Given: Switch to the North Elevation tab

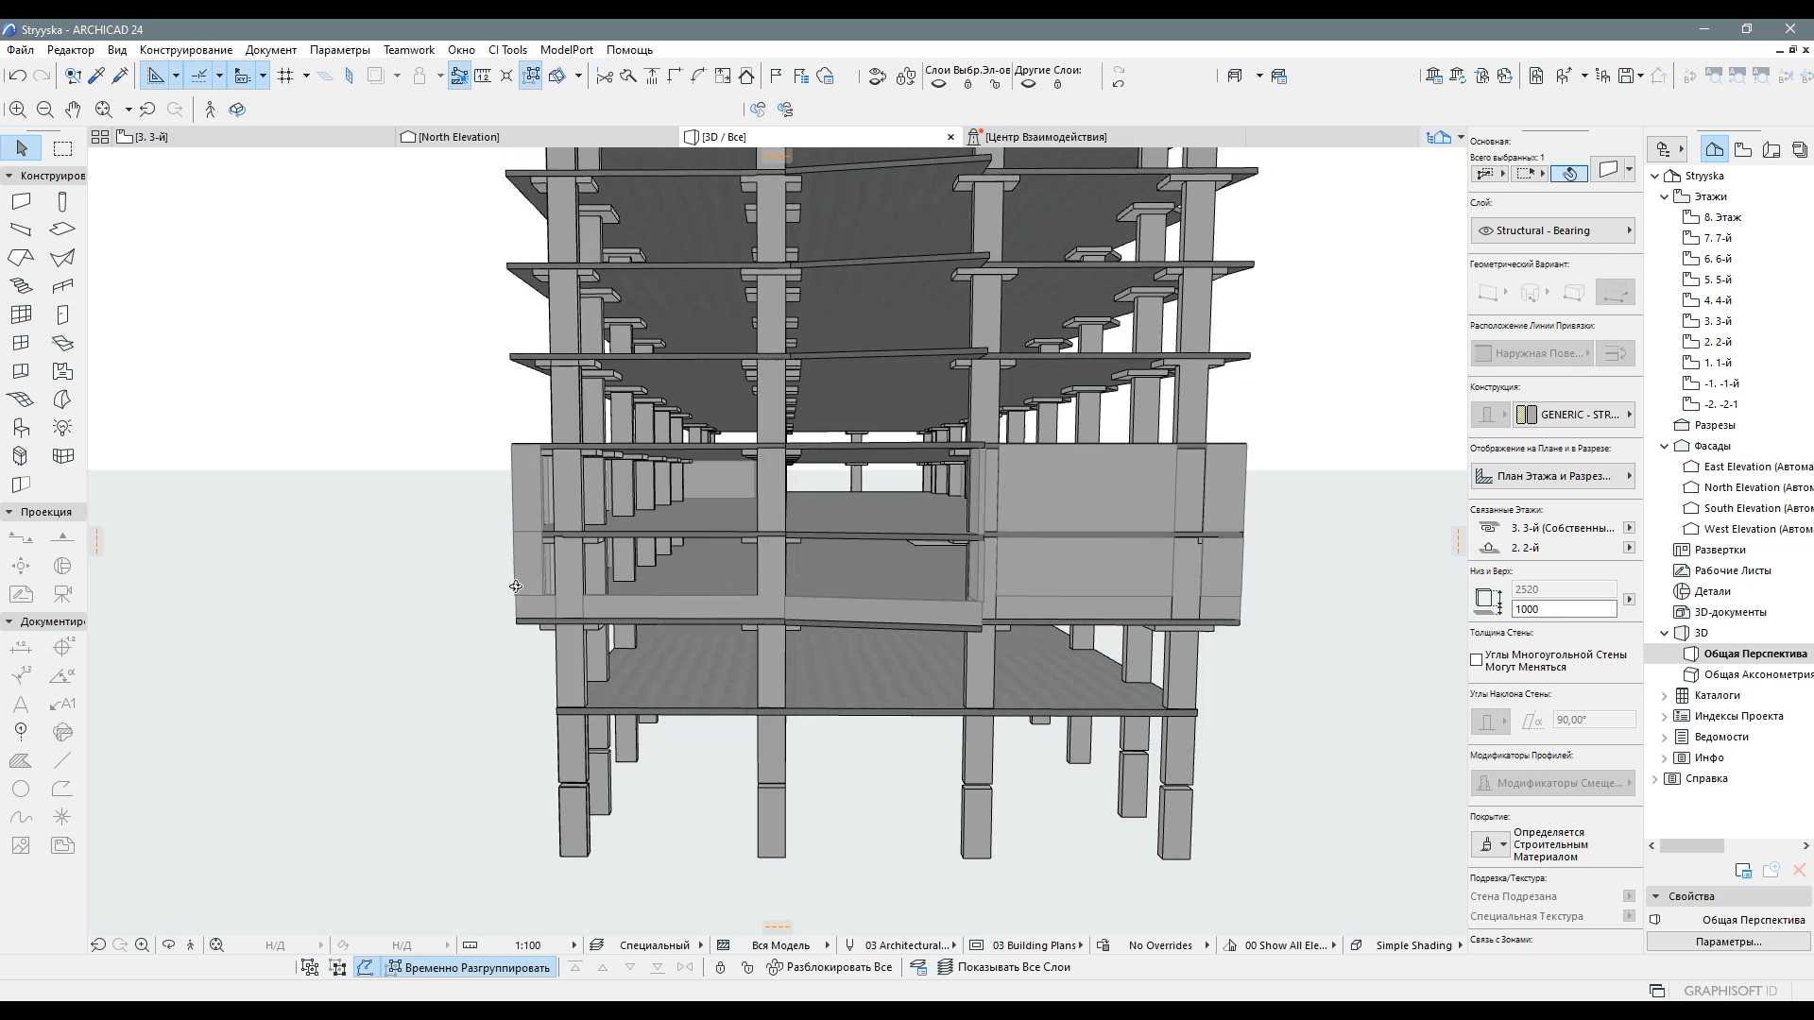Looking at the screenshot, I should [x=458, y=137].
